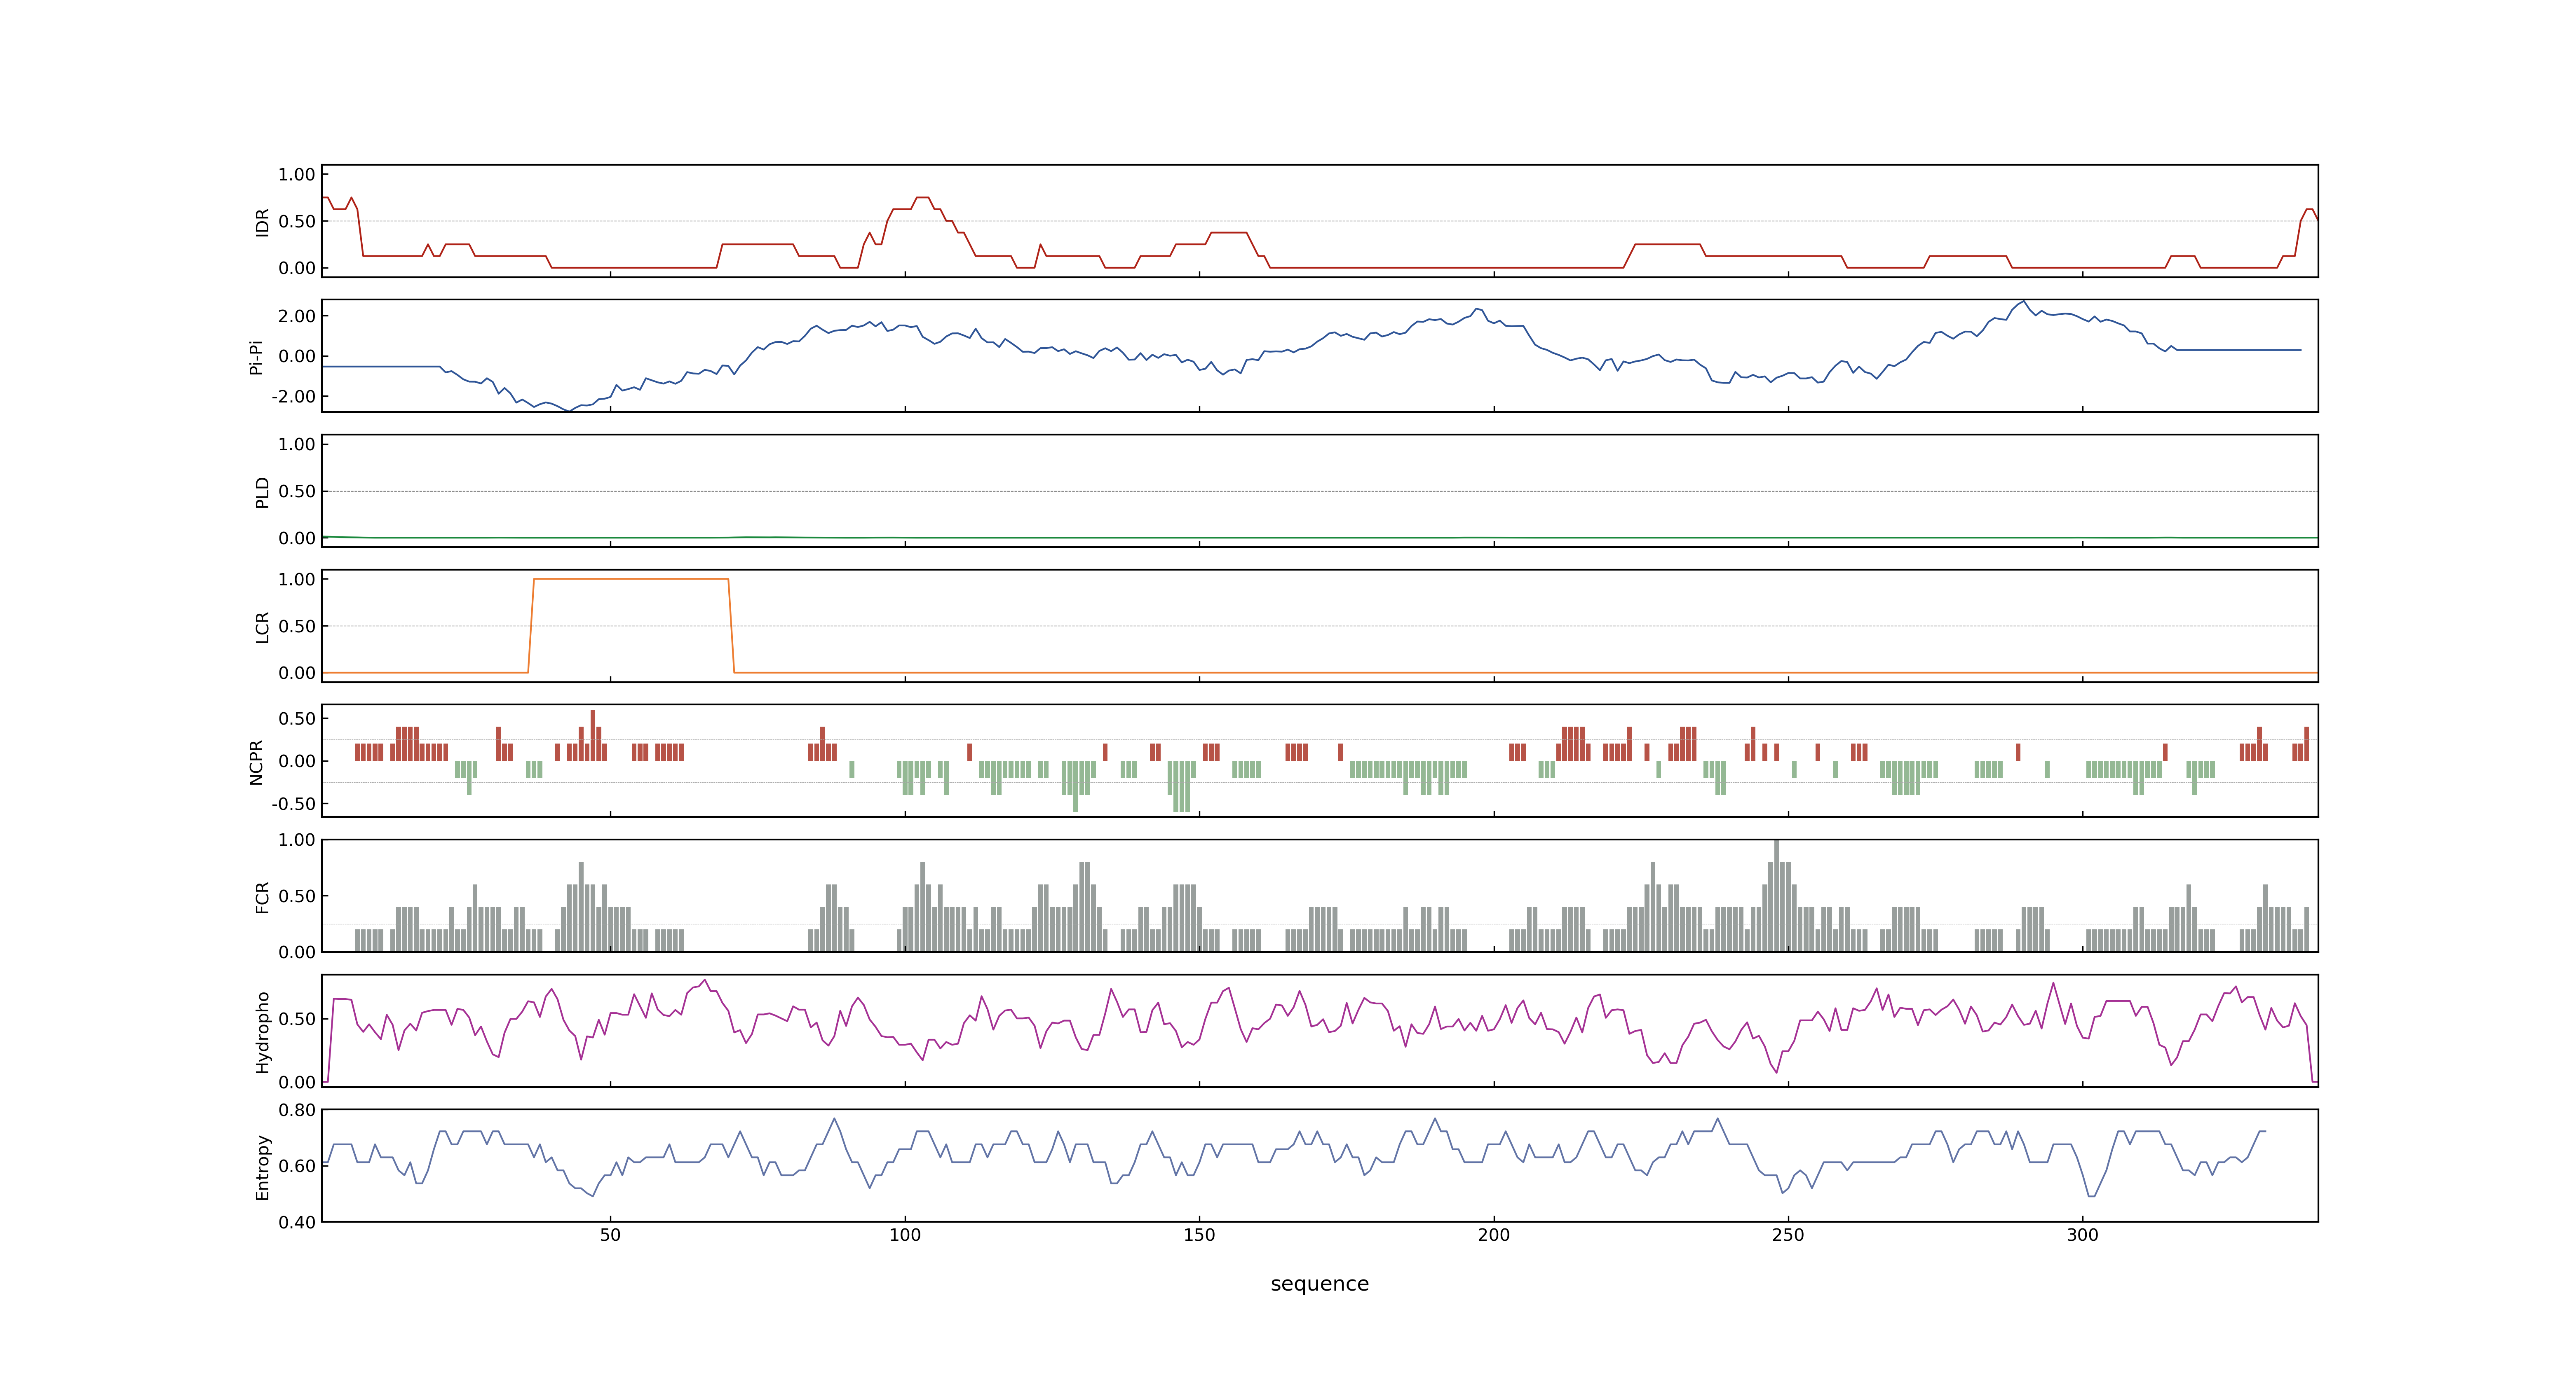Screen dimensions: 2576x1373
Task: Click the PLD y-axis label
Action: tap(262, 491)
